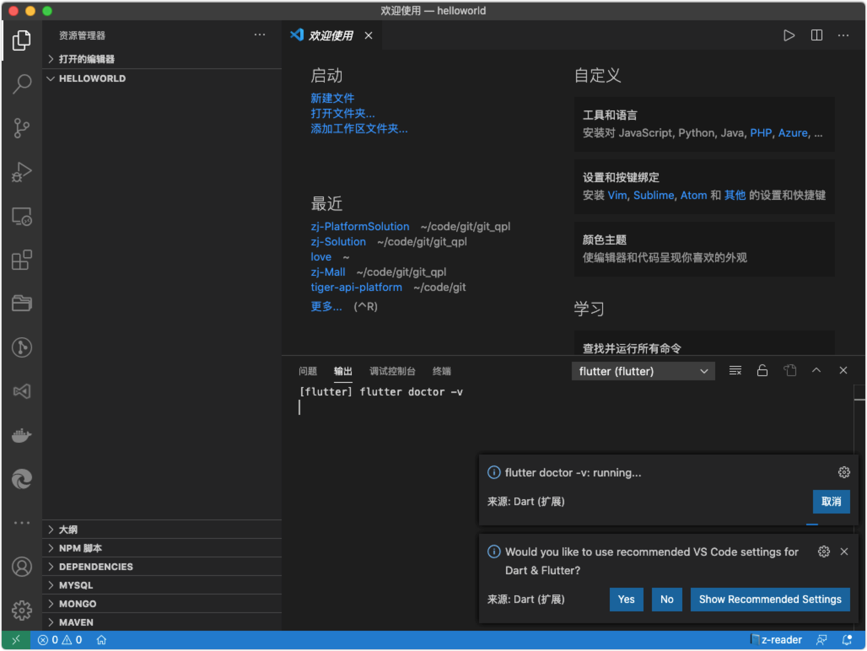
Task: Open the Extensions view icon
Action: (22, 260)
